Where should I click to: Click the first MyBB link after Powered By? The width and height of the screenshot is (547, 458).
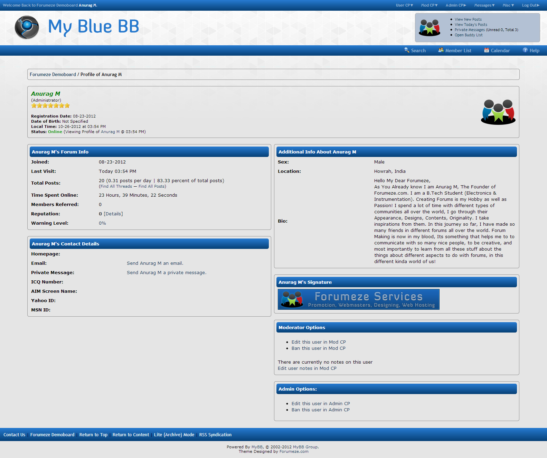click(x=257, y=447)
